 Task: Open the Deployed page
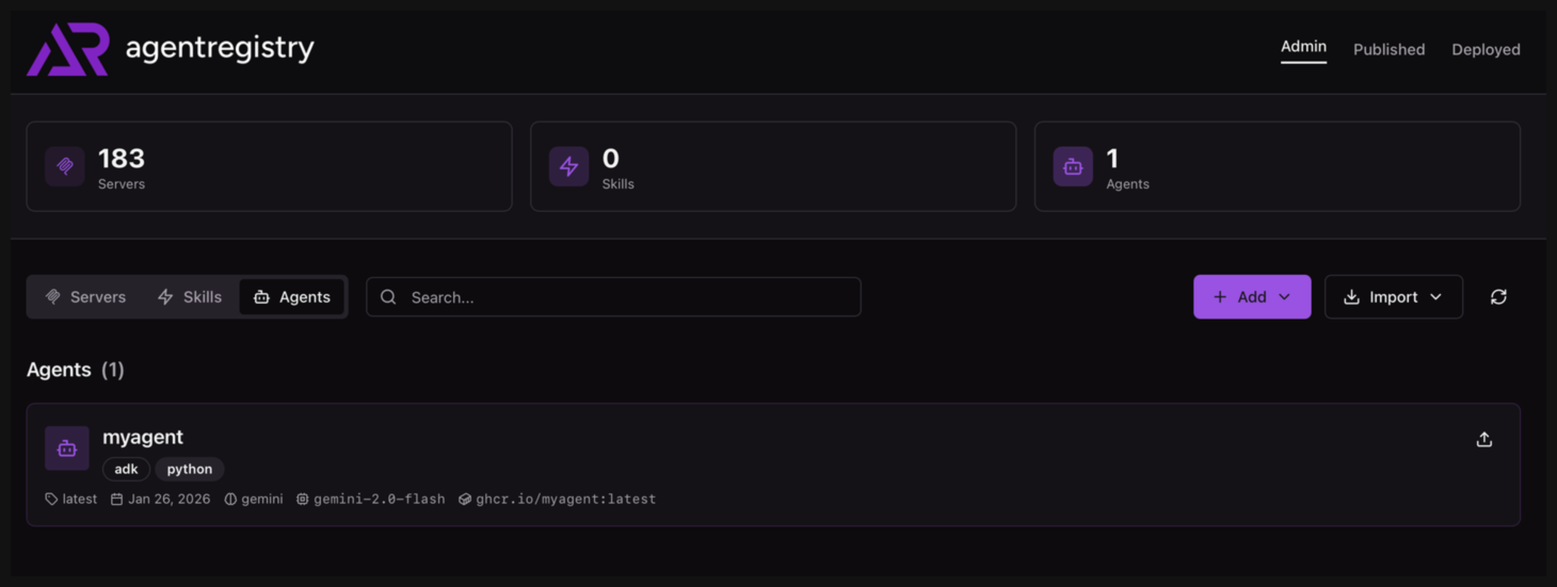click(x=1485, y=50)
